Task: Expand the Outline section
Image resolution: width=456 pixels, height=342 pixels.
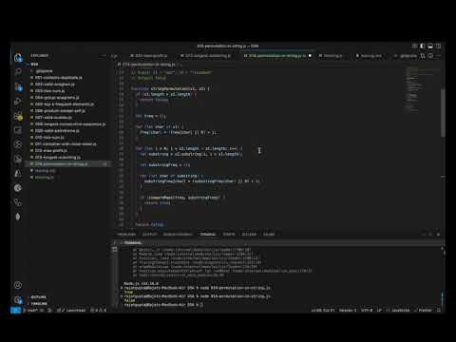Action: [38, 297]
